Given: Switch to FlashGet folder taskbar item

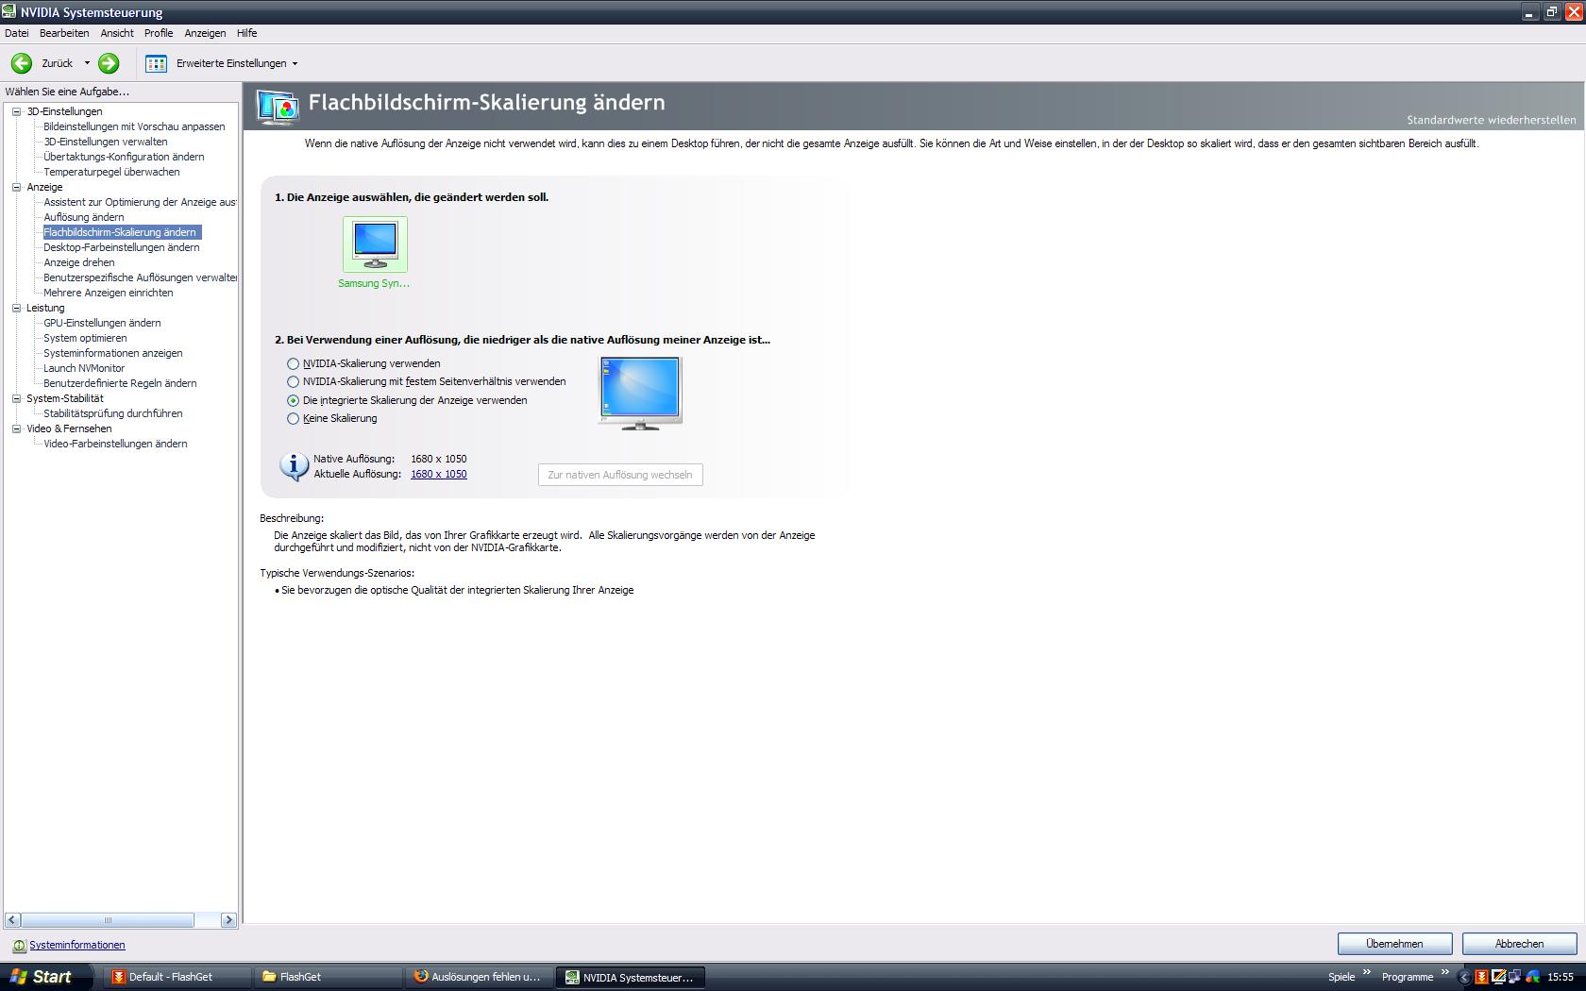Looking at the screenshot, I should [328, 977].
